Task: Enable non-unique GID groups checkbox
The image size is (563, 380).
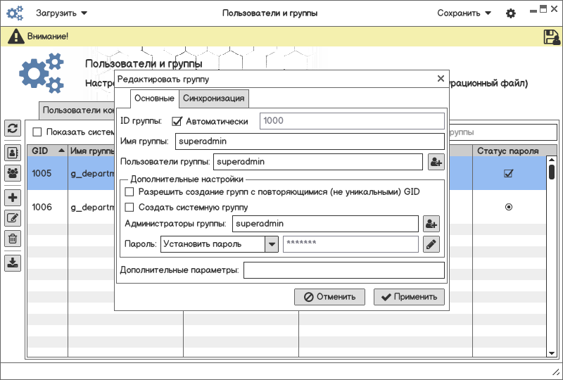Action: [x=129, y=192]
